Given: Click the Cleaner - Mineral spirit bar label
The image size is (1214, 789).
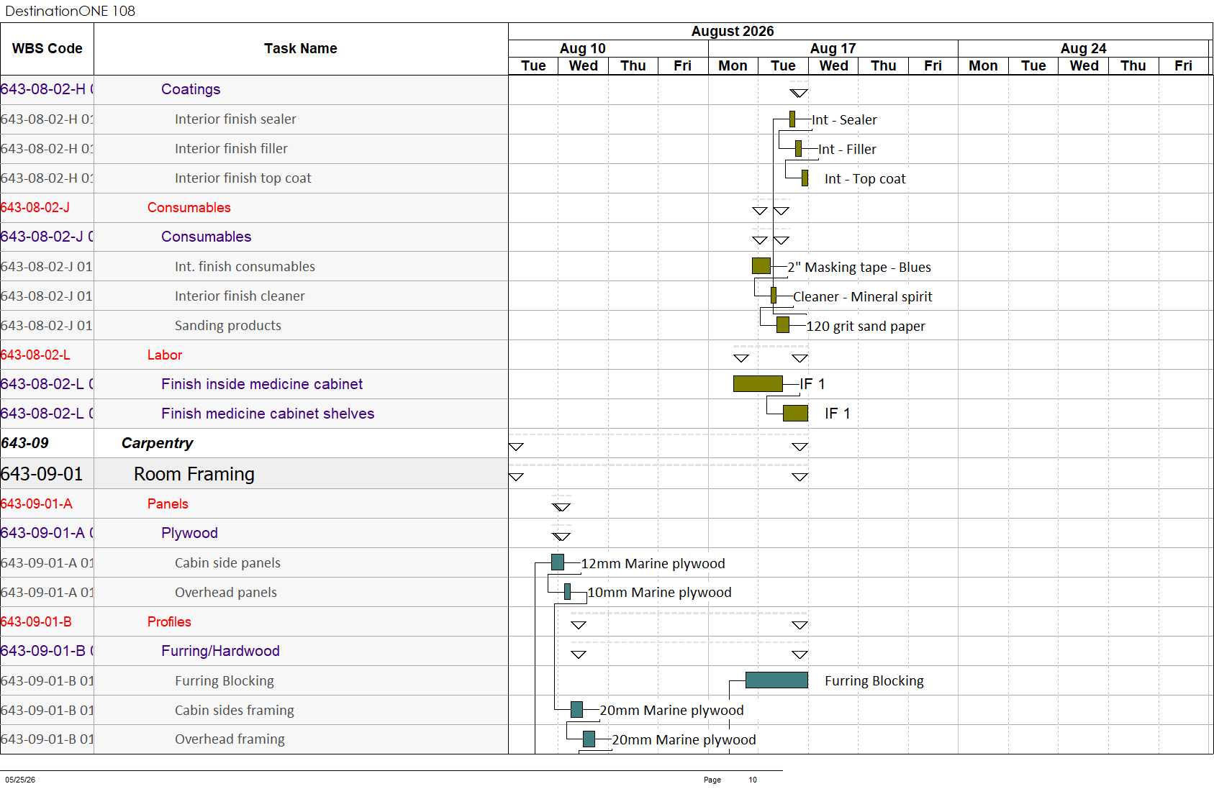Looking at the screenshot, I should 862,297.
